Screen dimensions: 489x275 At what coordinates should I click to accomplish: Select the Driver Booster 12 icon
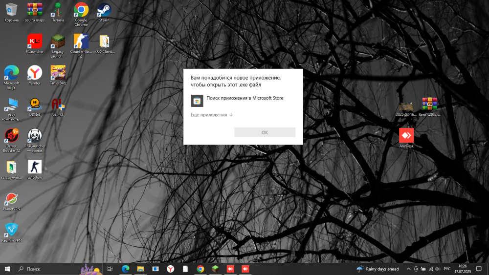coord(11,141)
